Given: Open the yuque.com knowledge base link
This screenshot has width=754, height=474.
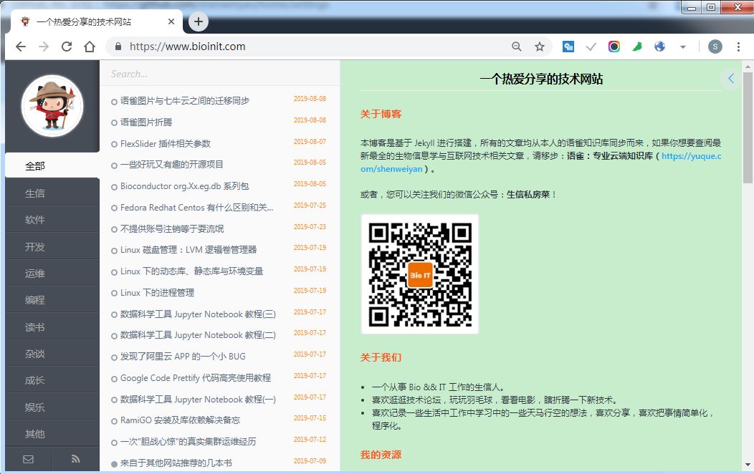Looking at the screenshot, I should [693, 157].
